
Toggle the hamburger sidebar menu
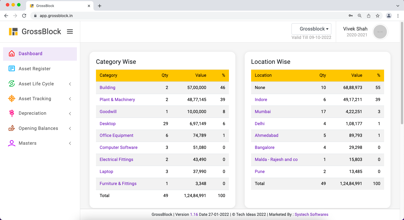(x=70, y=32)
